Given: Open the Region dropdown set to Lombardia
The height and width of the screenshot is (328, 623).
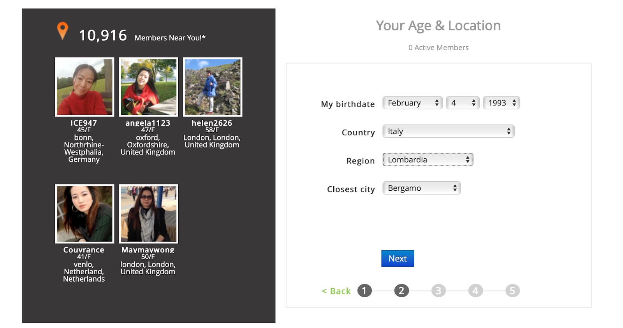Looking at the screenshot, I should coord(428,160).
